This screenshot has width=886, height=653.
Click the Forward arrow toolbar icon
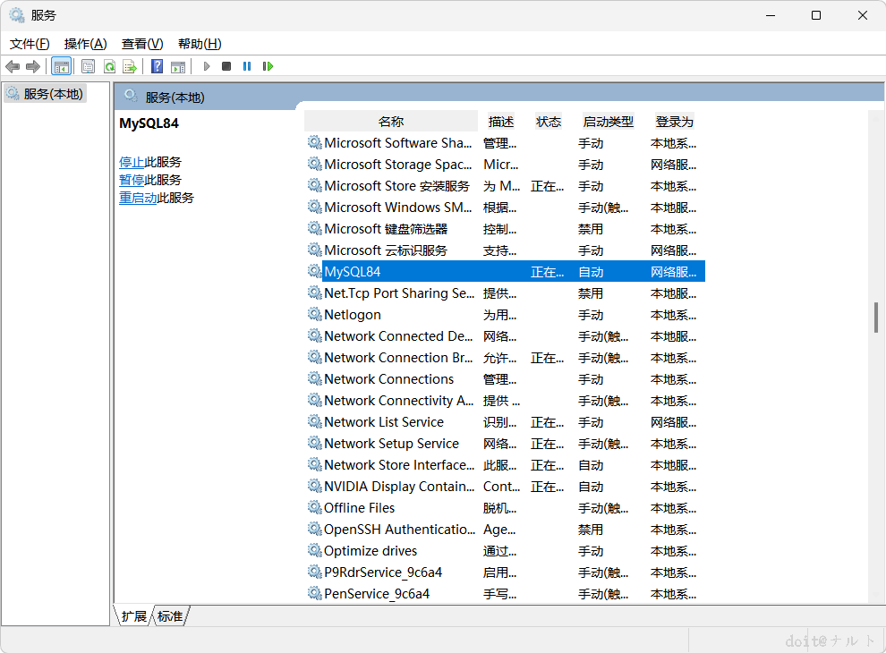pyautogui.click(x=33, y=67)
